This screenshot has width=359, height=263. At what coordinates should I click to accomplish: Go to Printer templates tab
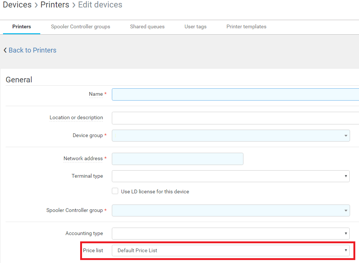coord(246,26)
